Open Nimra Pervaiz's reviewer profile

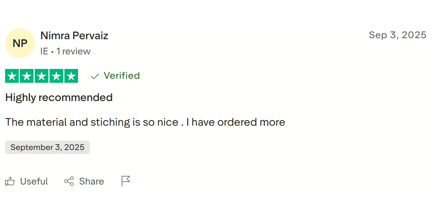(x=74, y=35)
